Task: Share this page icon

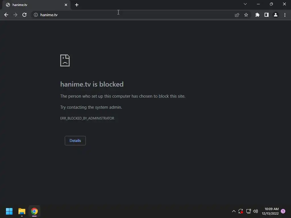Action: tap(237, 15)
